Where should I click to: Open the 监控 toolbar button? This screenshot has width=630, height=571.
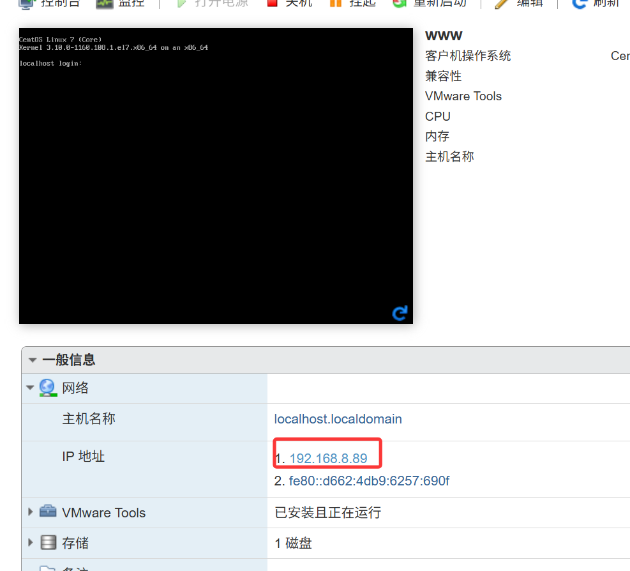point(120,3)
